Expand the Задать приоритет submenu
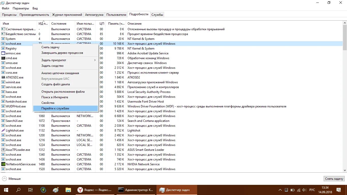The height and width of the screenshot is (195, 347). [x=66, y=60]
